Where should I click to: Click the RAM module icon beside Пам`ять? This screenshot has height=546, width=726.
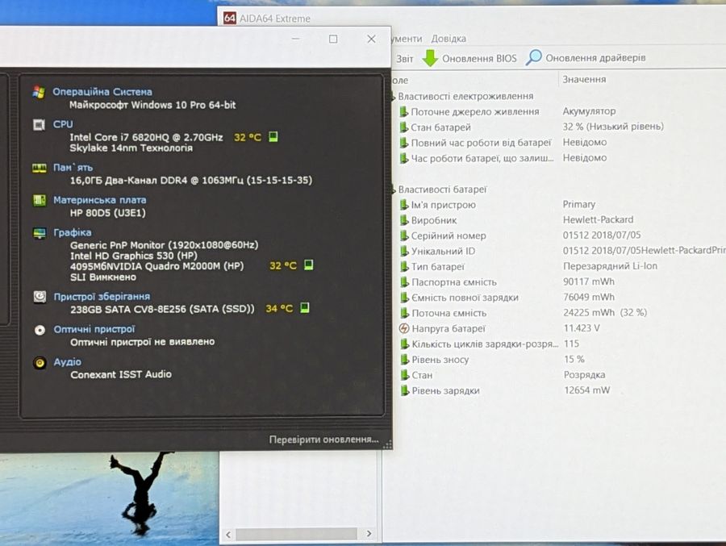(x=40, y=168)
